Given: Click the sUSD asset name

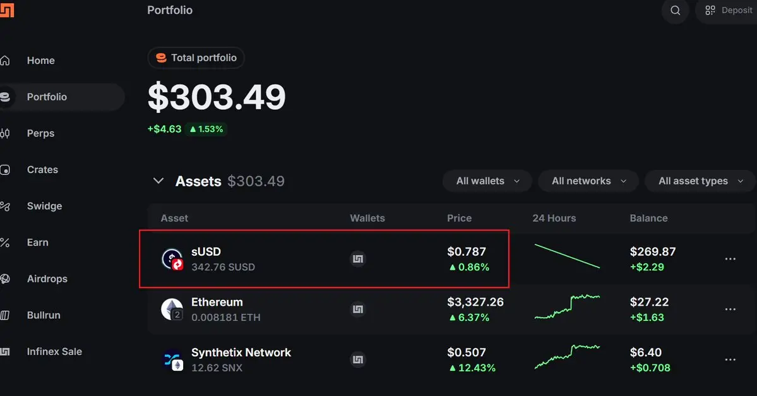Looking at the screenshot, I should [x=206, y=251].
